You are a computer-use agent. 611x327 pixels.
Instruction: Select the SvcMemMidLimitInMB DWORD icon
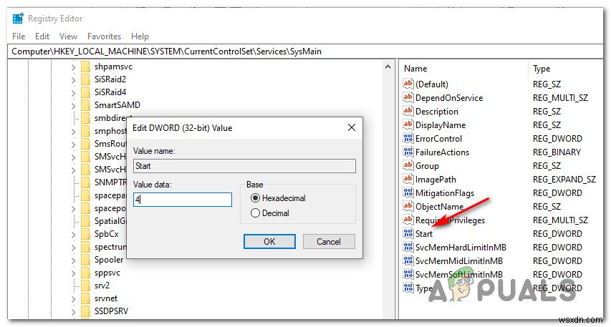tap(408, 261)
